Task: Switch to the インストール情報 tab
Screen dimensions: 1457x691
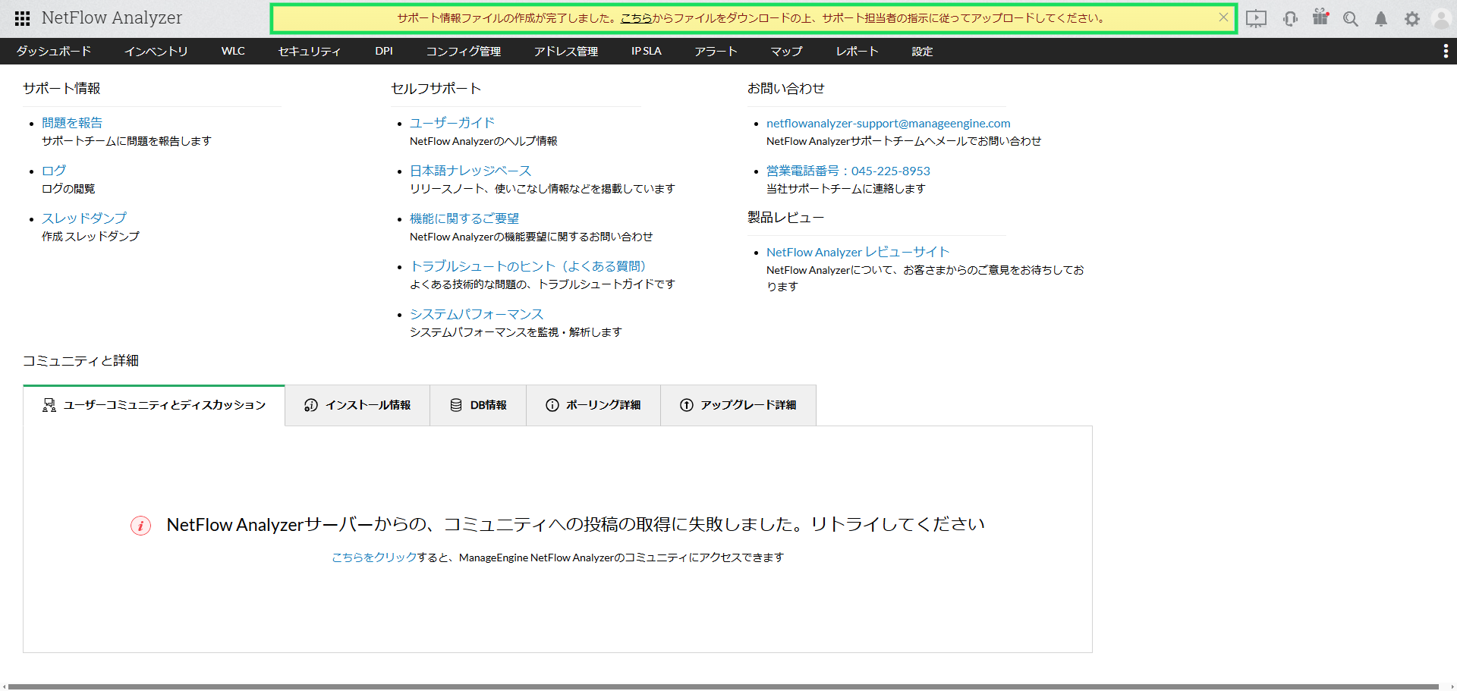Action: (x=357, y=405)
